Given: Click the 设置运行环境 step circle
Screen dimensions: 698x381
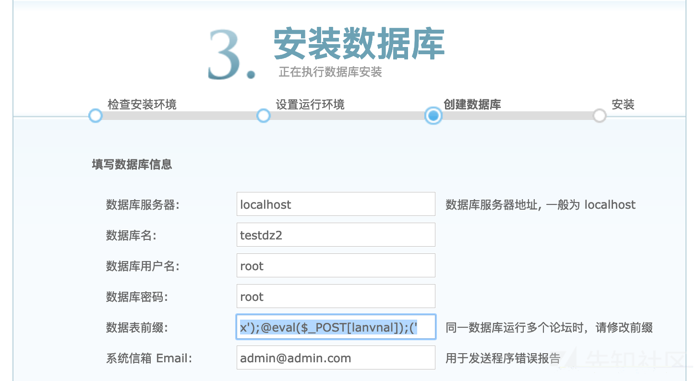Looking at the screenshot, I should pyautogui.click(x=264, y=116).
